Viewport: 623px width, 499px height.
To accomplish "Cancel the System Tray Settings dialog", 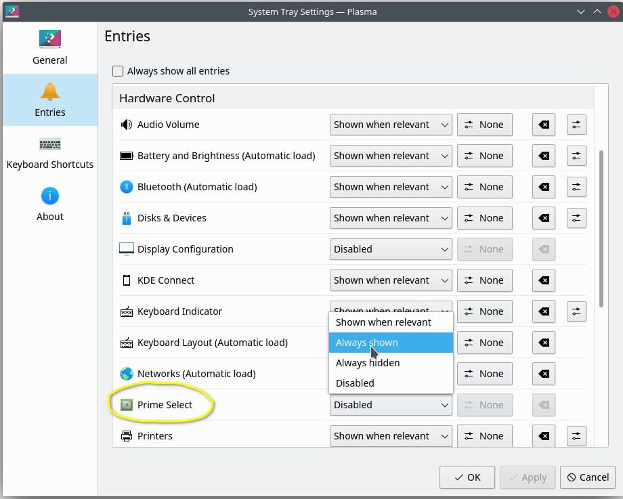I will pyautogui.click(x=588, y=477).
